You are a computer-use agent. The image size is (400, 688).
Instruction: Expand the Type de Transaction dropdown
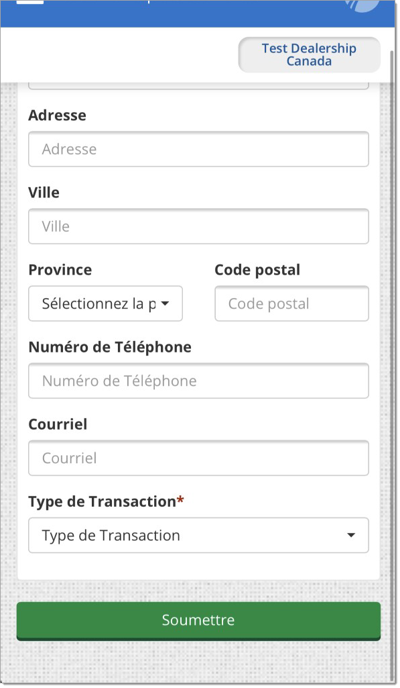click(x=198, y=536)
